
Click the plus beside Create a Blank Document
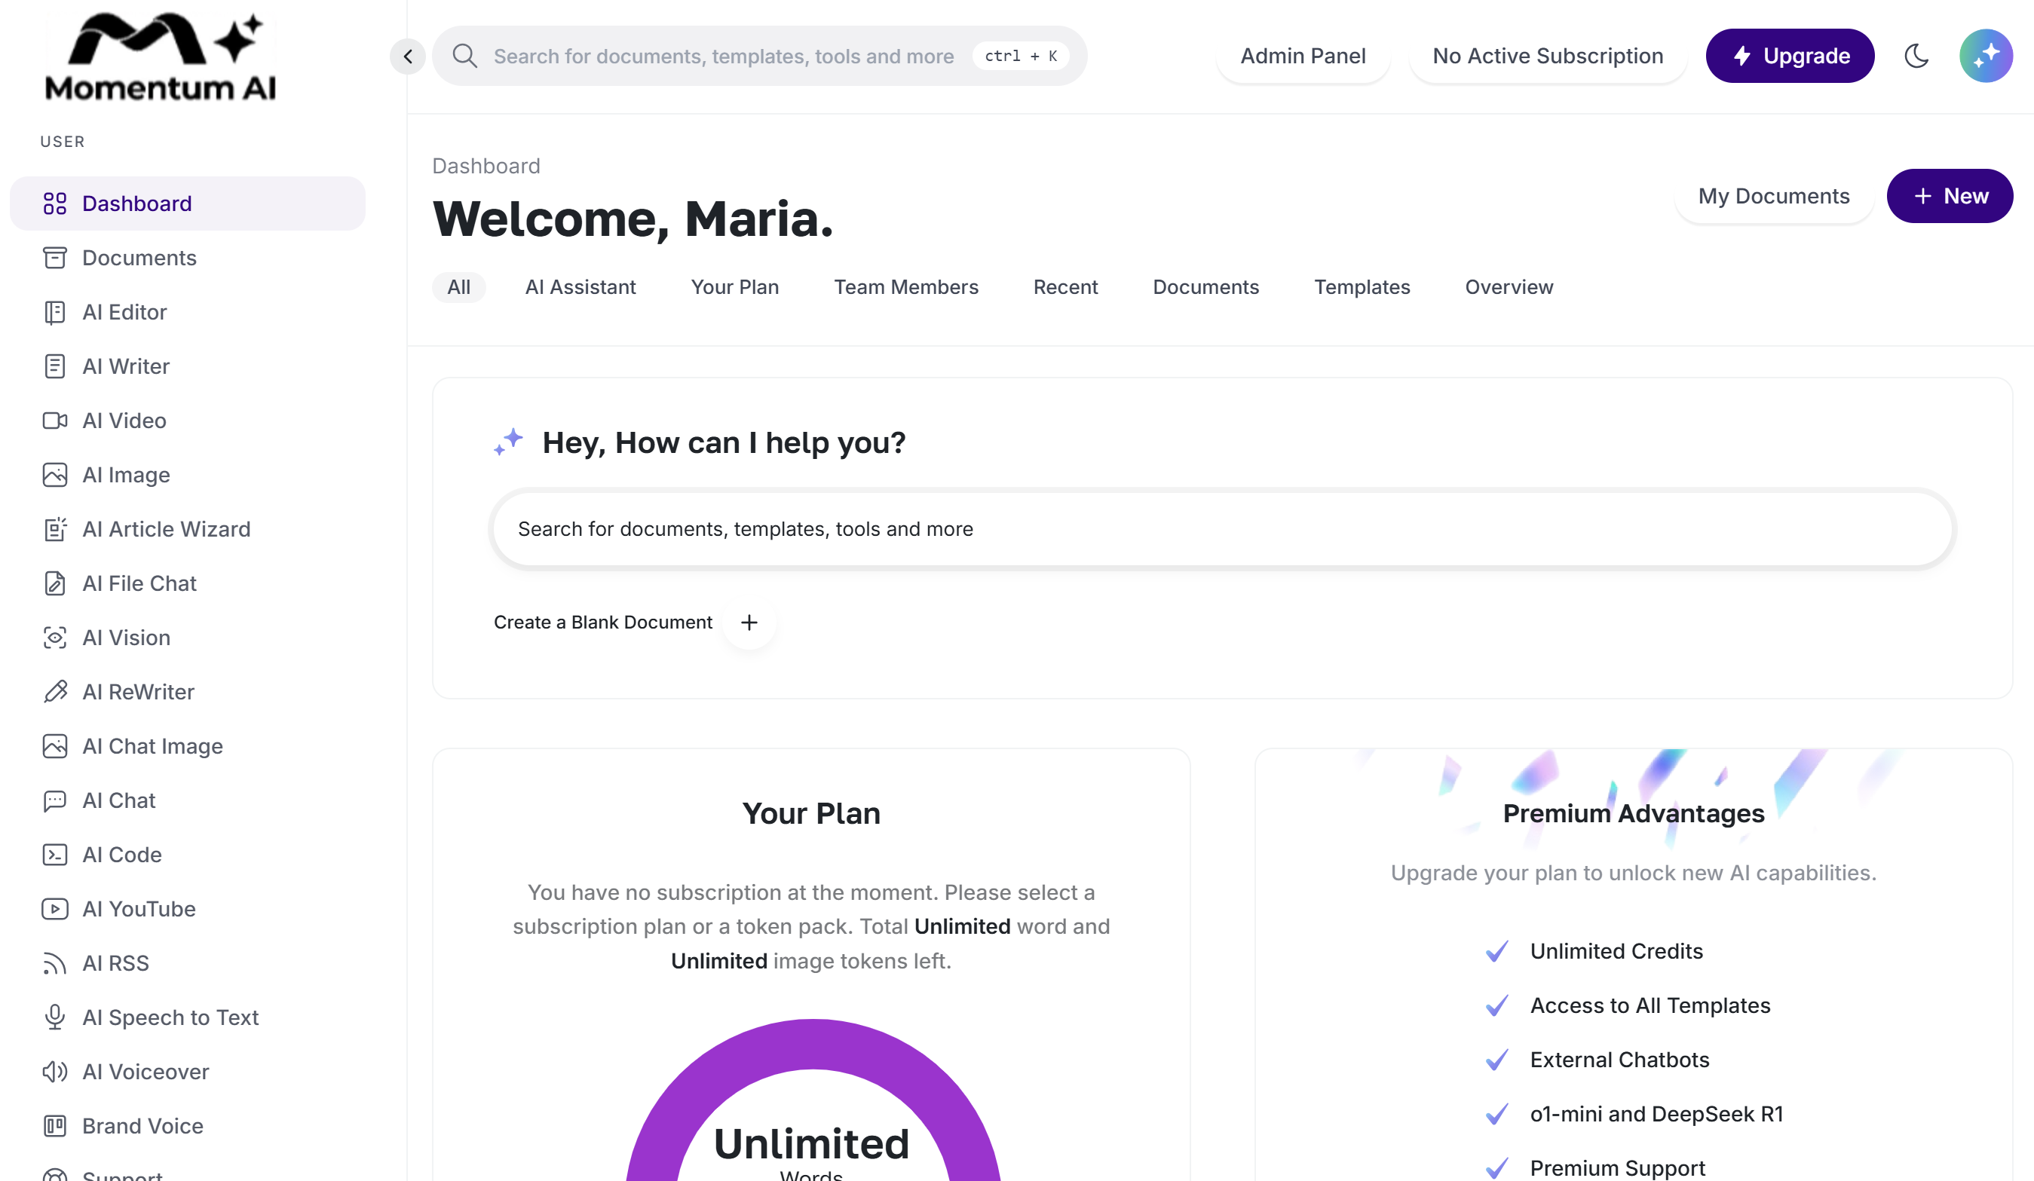coord(749,622)
